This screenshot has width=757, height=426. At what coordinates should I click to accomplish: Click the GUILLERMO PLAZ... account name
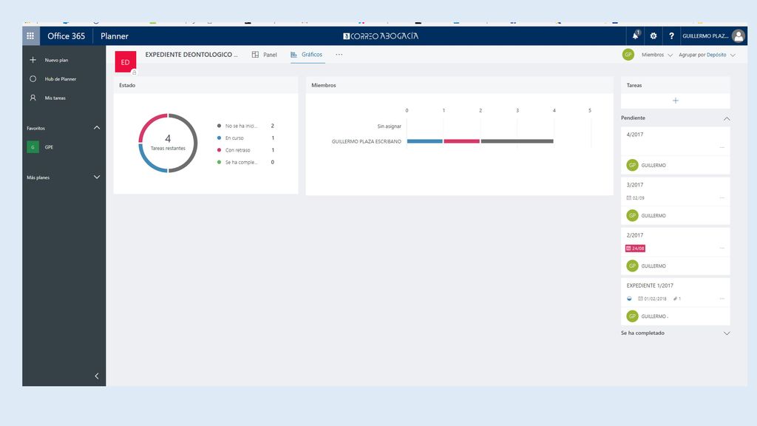coord(705,35)
